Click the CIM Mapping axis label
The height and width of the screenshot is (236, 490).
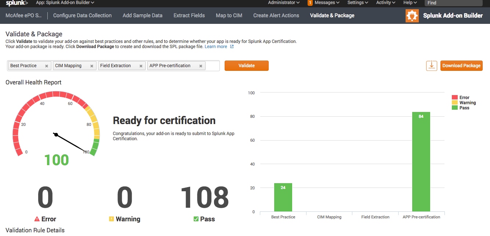click(329, 217)
